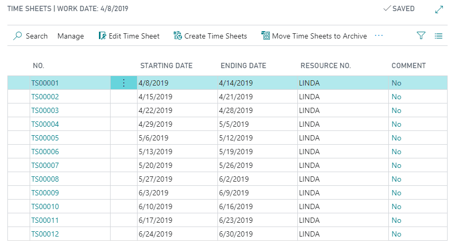
Task: Switch layout with the list view icon
Action: click(439, 36)
